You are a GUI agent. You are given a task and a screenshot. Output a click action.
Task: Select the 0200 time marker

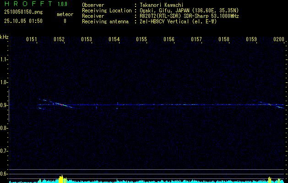point(279,40)
